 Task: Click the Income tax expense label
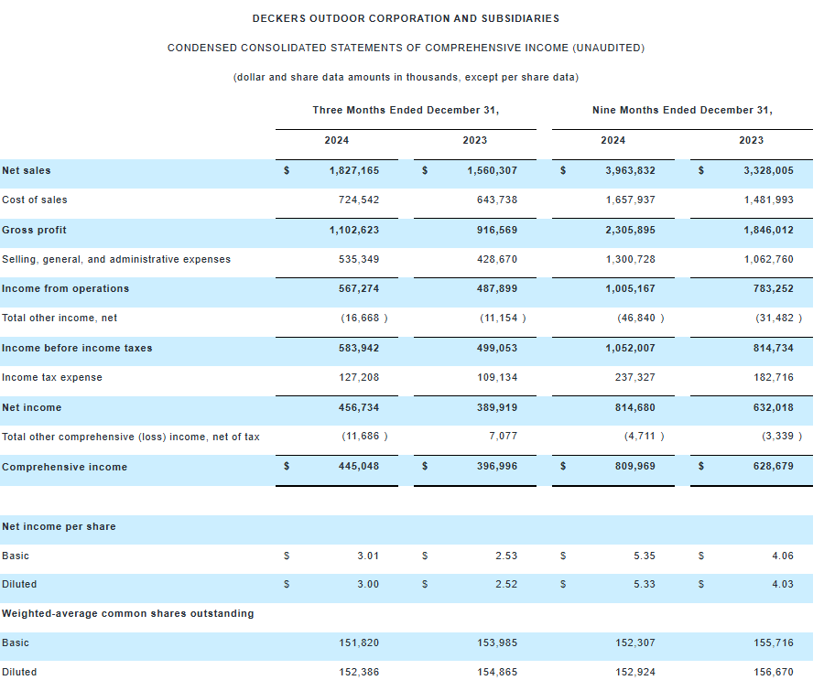pyautogui.click(x=52, y=377)
